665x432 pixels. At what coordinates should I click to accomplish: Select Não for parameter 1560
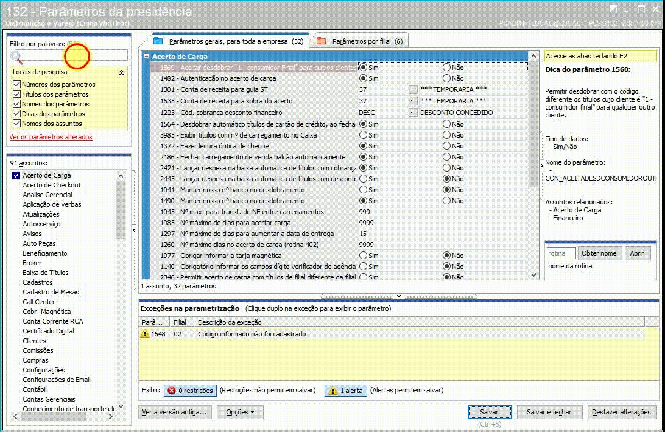pyautogui.click(x=446, y=68)
